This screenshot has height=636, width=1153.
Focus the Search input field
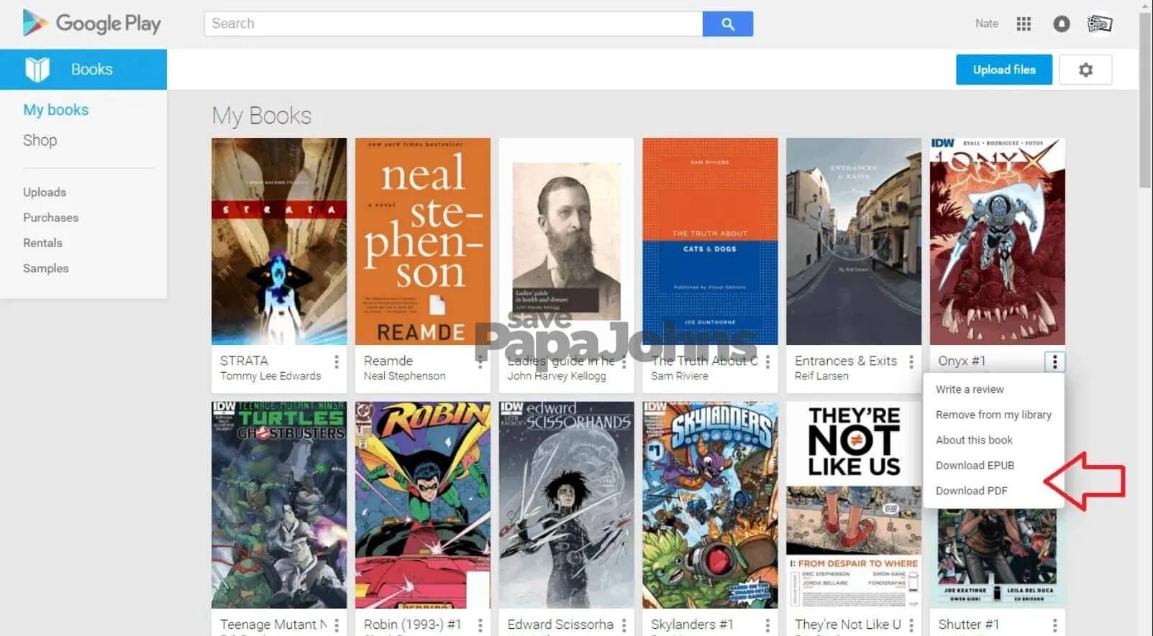pyautogui.click(x=453, y=24)
